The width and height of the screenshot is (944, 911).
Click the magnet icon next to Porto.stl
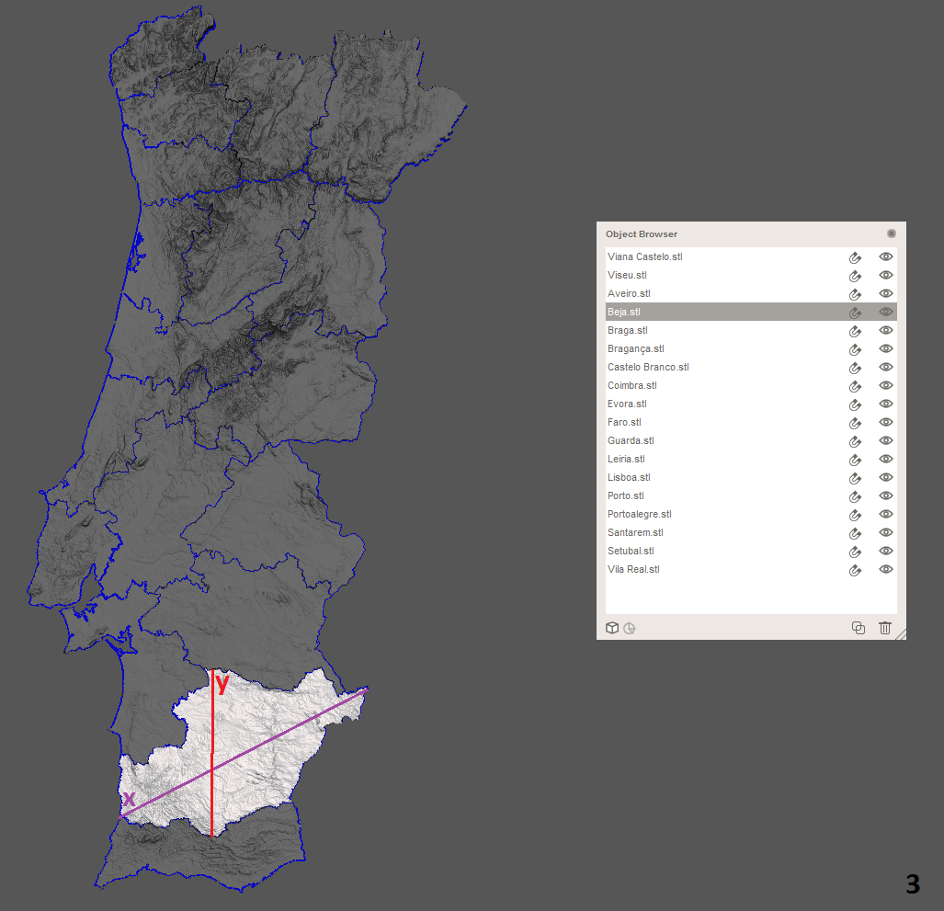click(x=855, y=496)
